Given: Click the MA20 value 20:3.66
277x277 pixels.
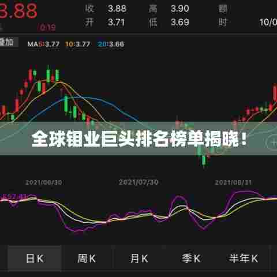Looking at the screenshot, I should (x=111, y=44).
